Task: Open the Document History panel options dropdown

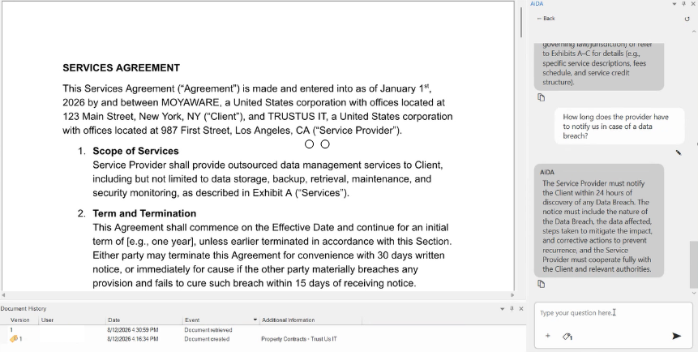Action: 502,308
